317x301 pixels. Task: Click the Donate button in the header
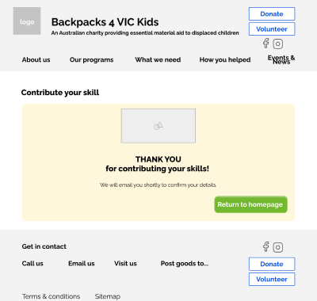[x=272, y=14]
